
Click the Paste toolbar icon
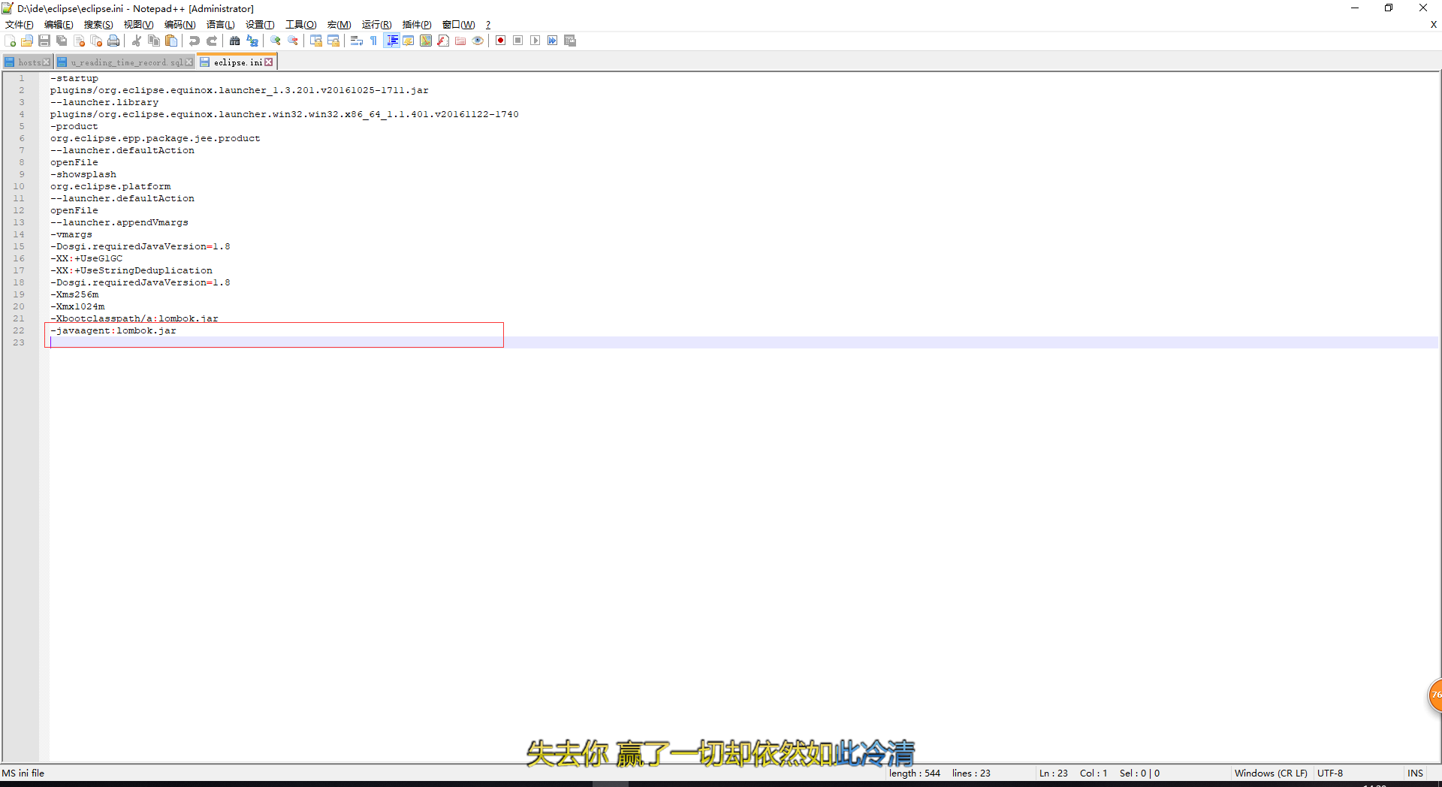pyautogui.click(x=171, y=41)
